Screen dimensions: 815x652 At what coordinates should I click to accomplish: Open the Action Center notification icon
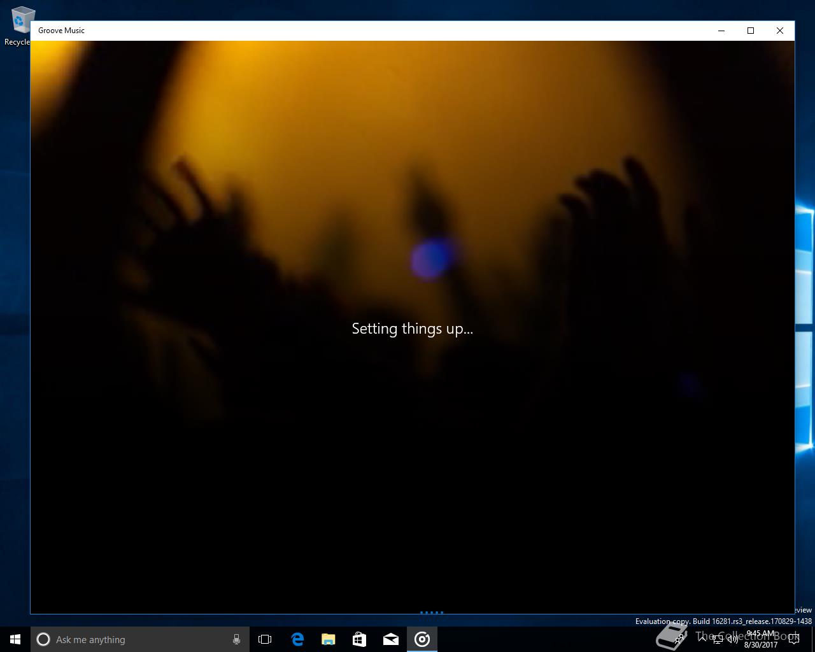tap(794, 640)
